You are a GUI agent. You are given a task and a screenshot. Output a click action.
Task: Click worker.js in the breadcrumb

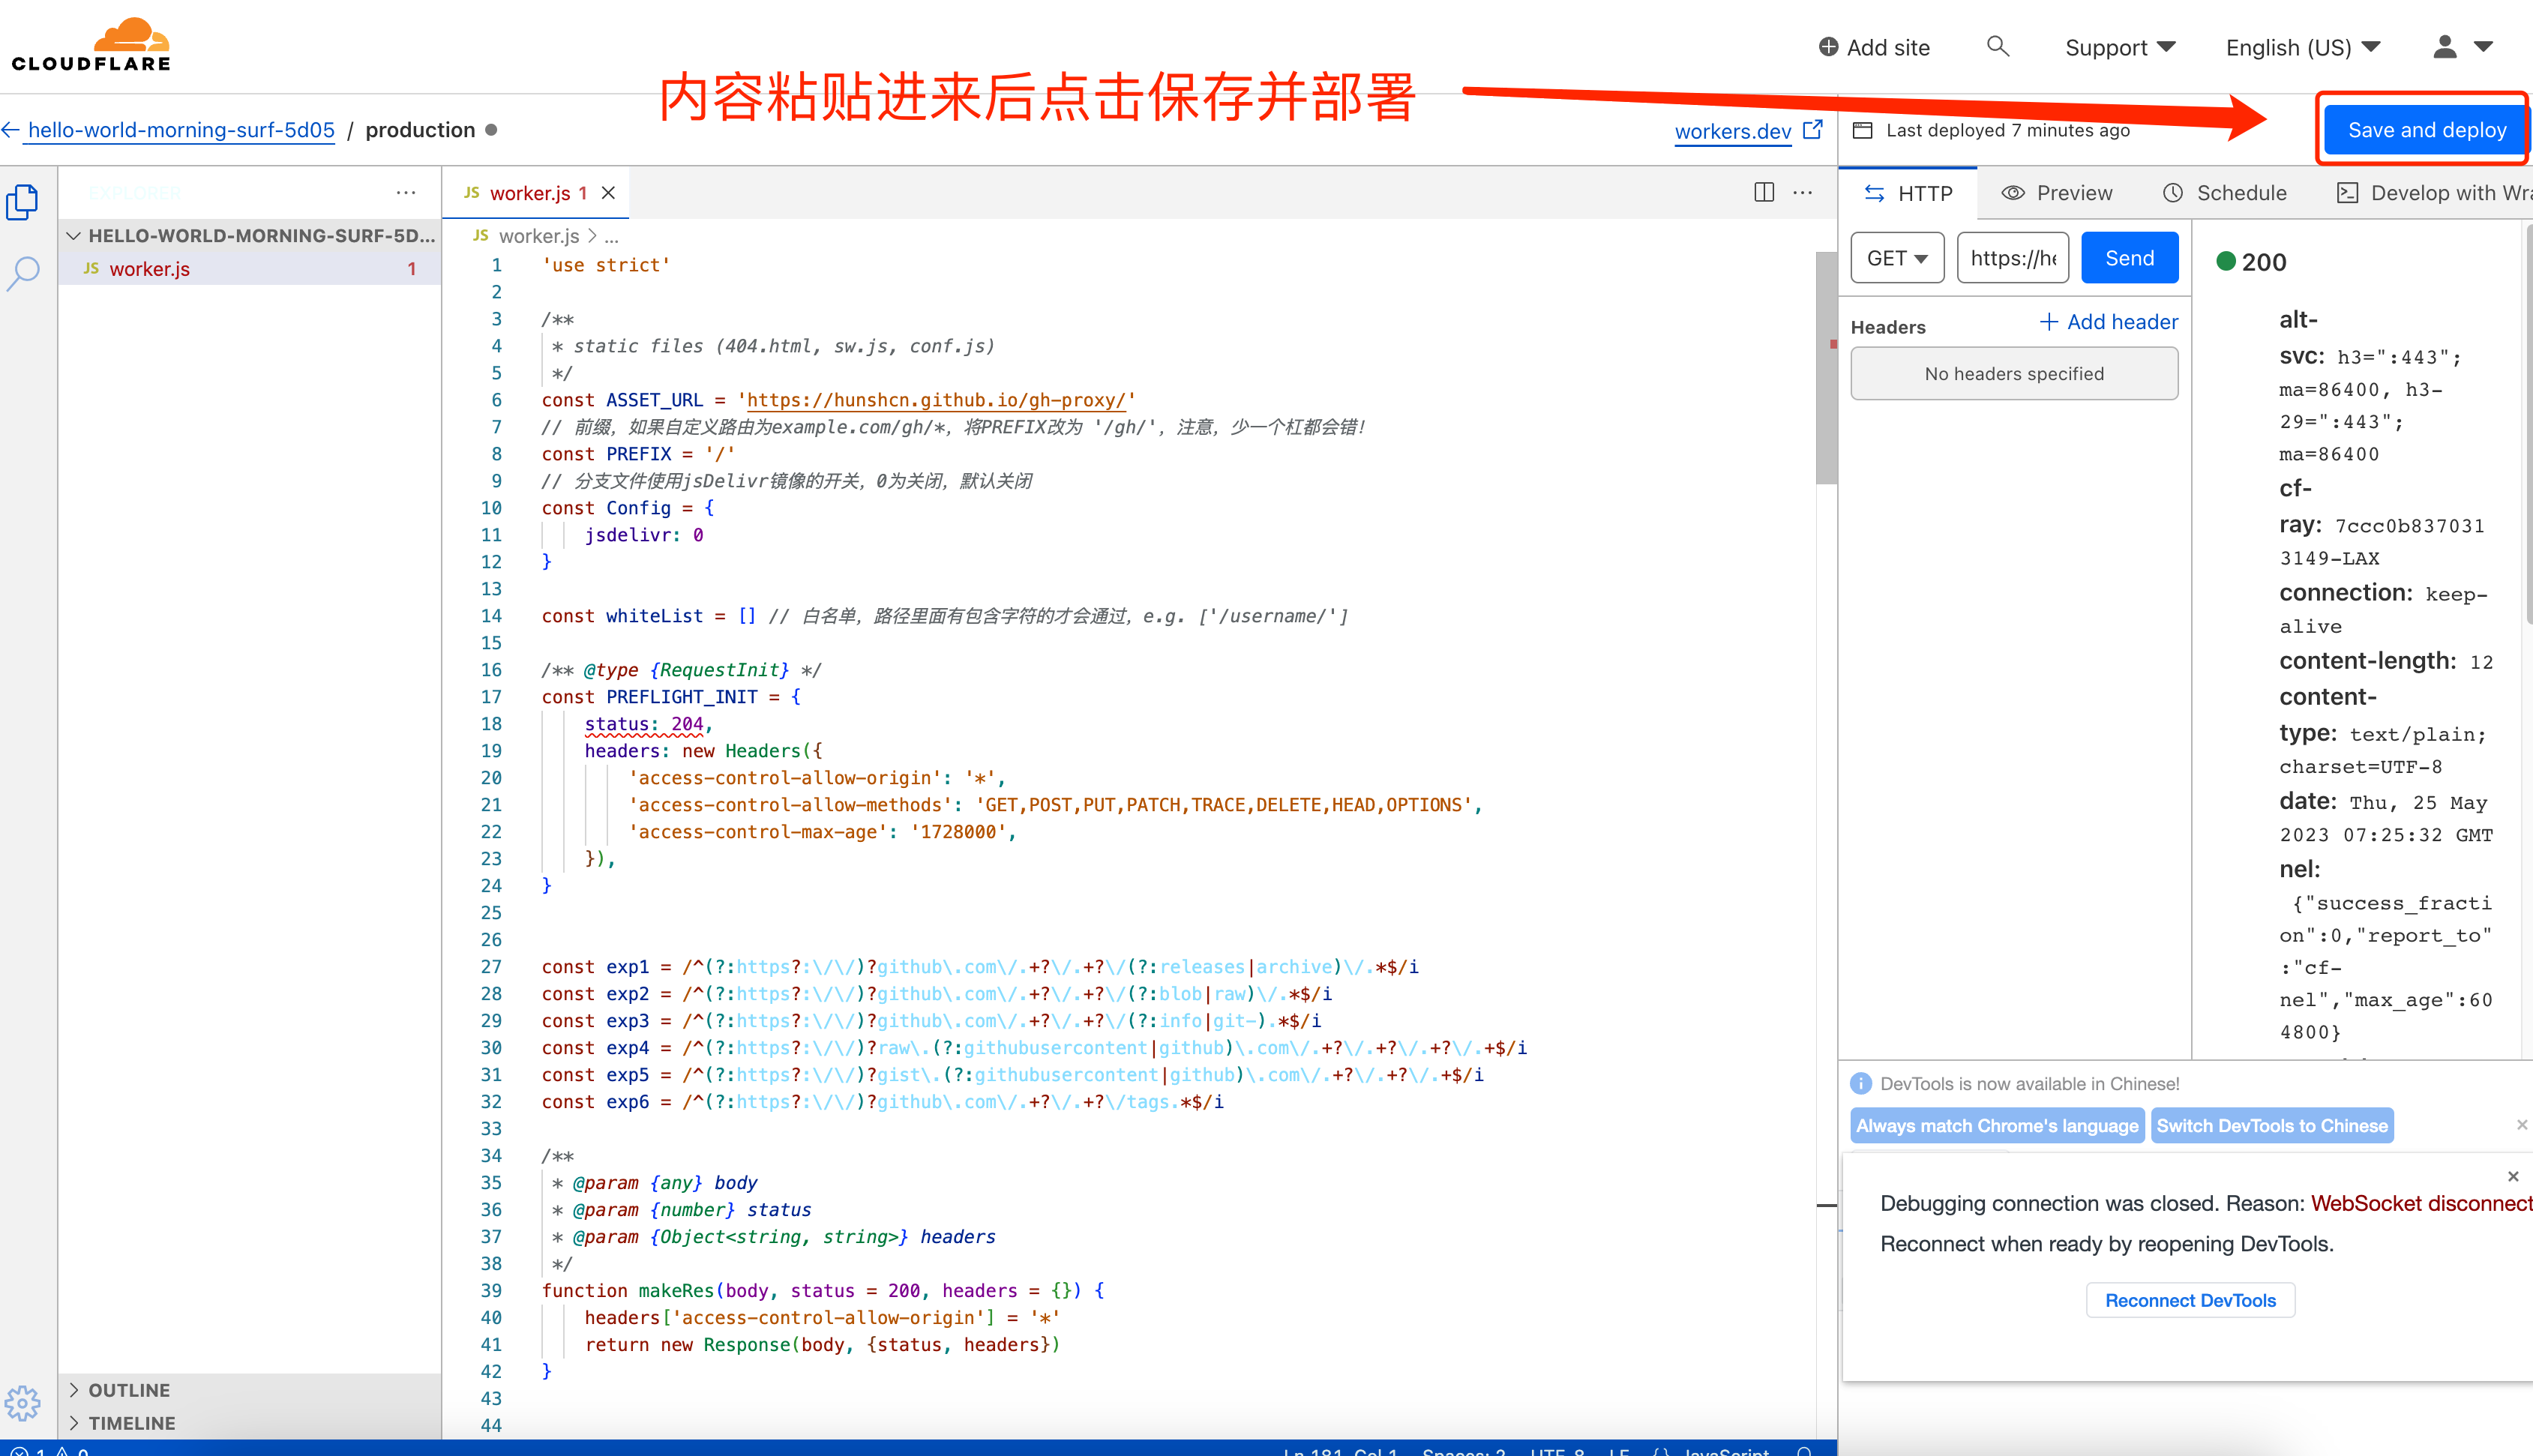(539, 236)
